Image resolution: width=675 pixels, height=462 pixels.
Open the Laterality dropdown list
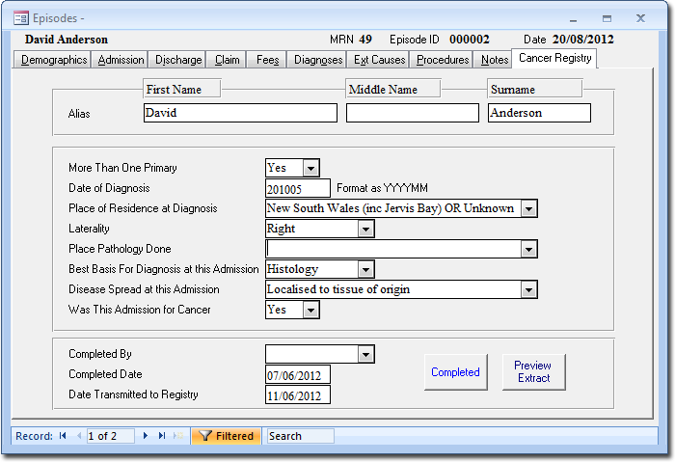[x=364, y=229]
